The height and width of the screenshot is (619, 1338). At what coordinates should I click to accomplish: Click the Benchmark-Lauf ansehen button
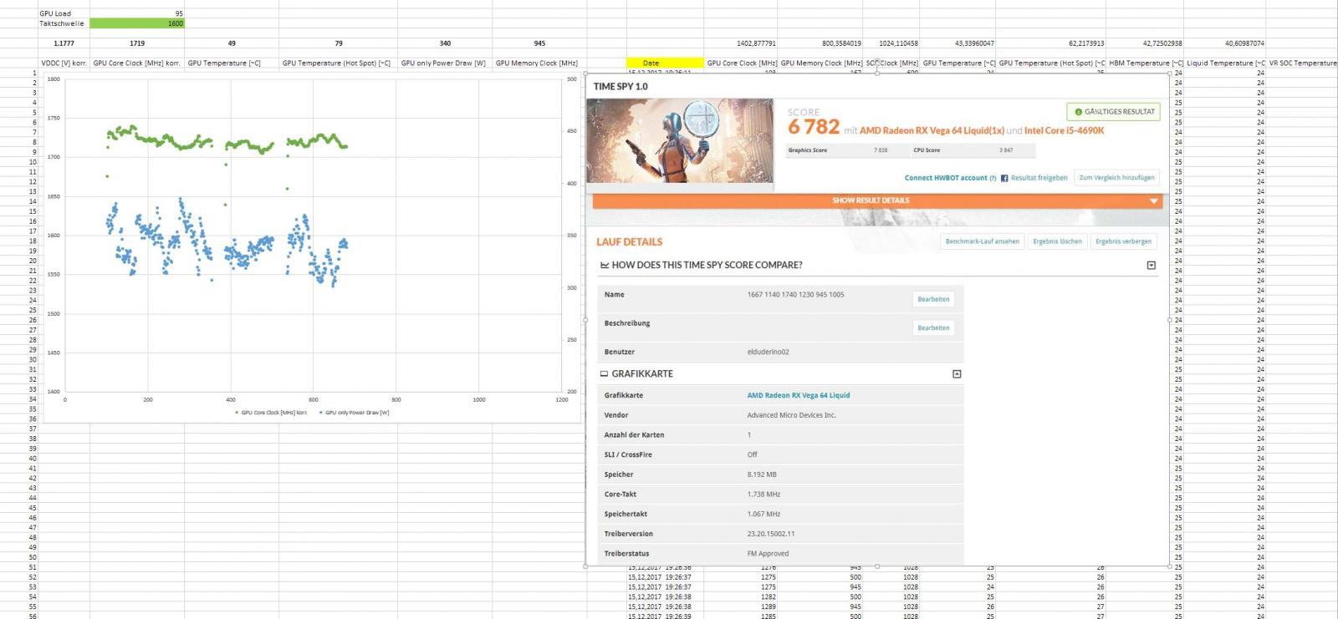coord(983,241)
